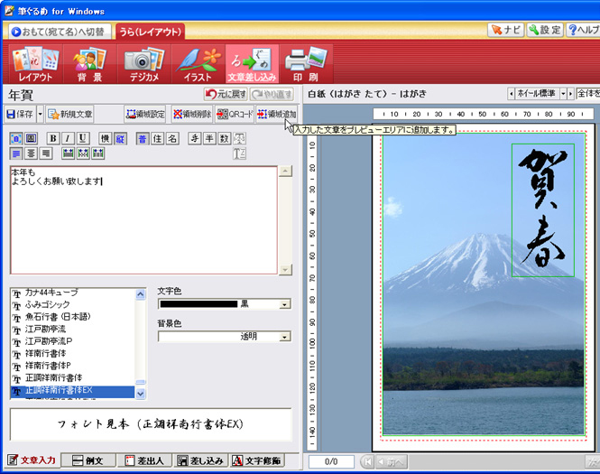Click the 領域設定 (Region settings) button

(145, 115)
